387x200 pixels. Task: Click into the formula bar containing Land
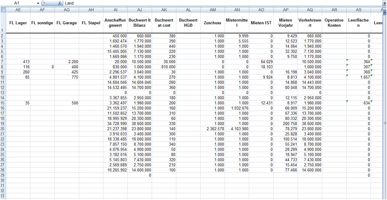tap(223, 3)
